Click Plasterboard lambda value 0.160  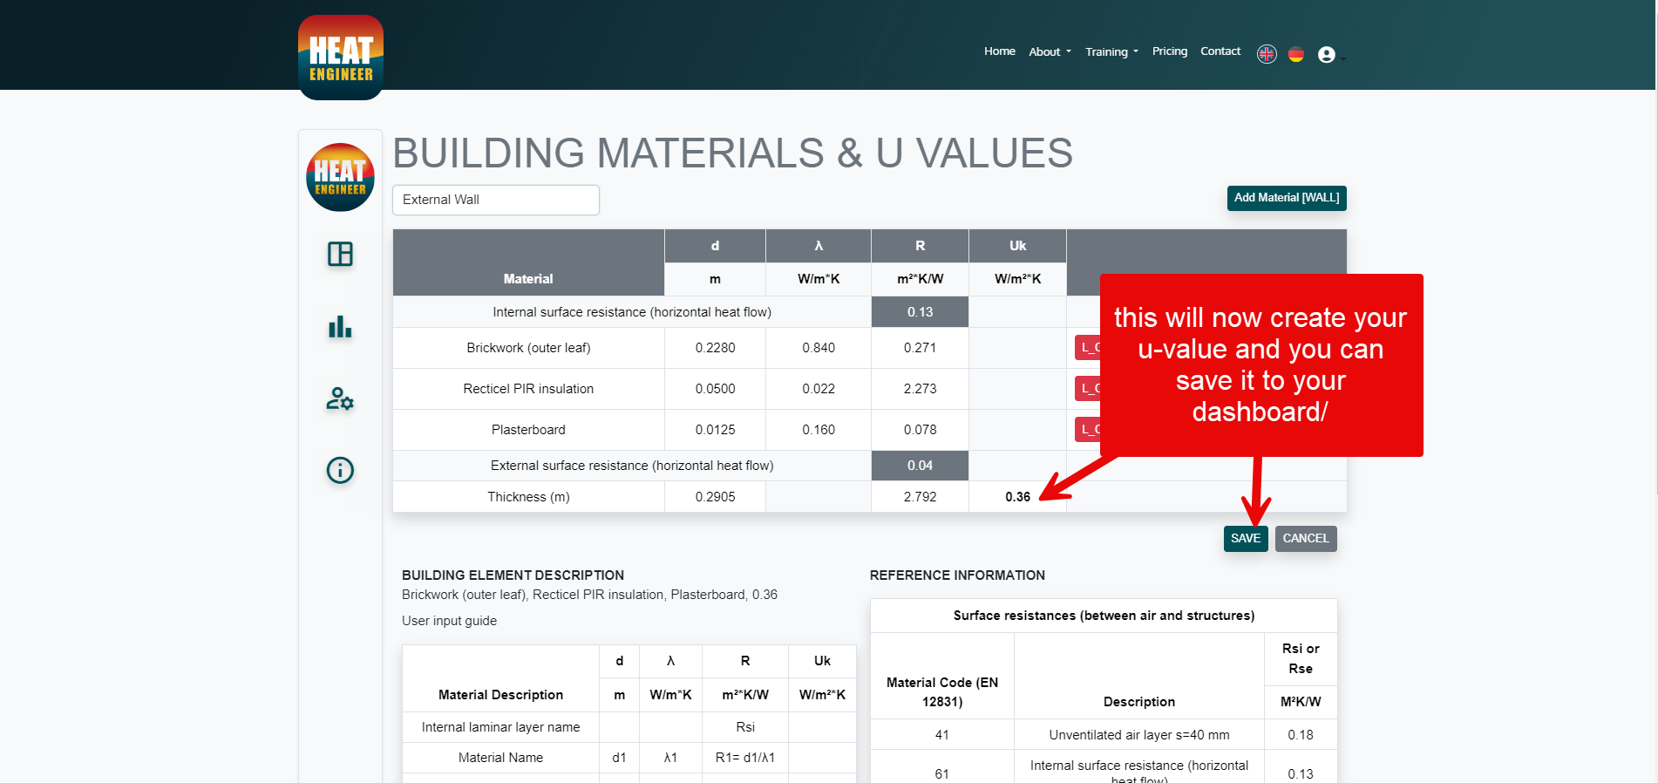coord(819,430)
